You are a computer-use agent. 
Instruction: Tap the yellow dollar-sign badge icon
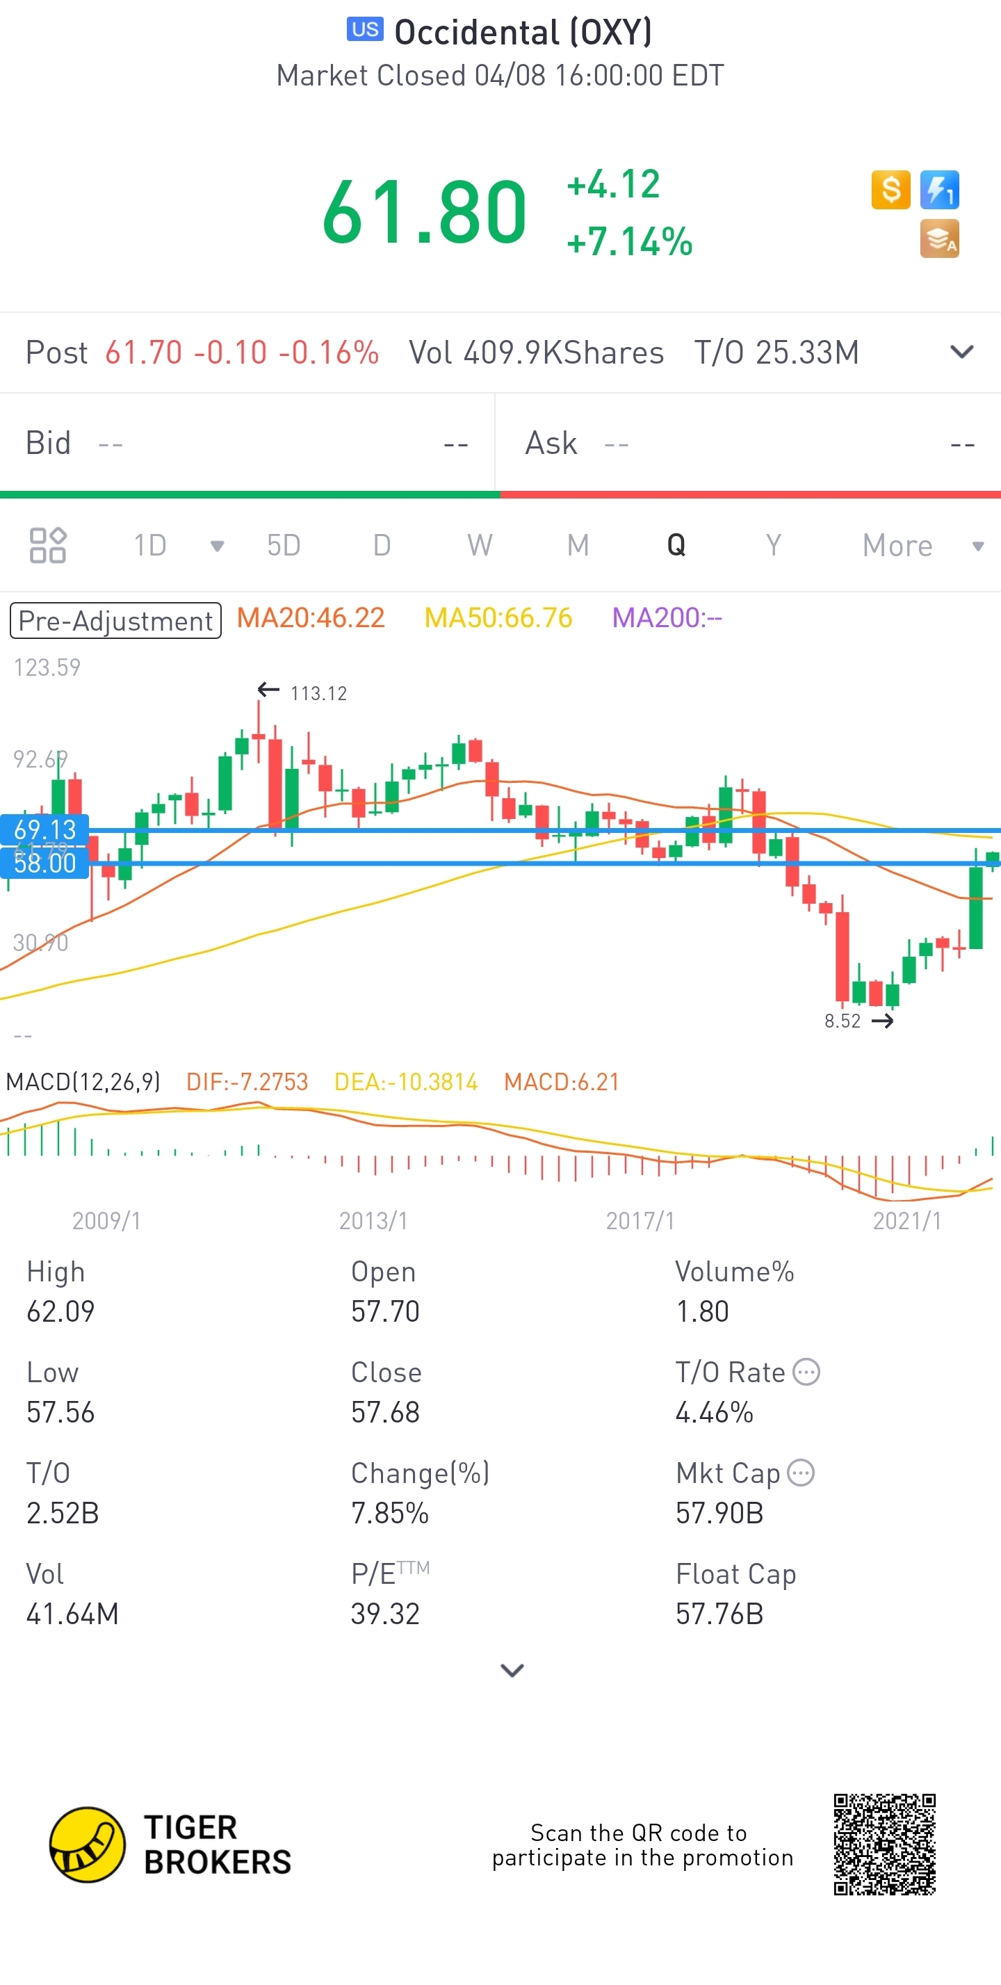(890, 190)
